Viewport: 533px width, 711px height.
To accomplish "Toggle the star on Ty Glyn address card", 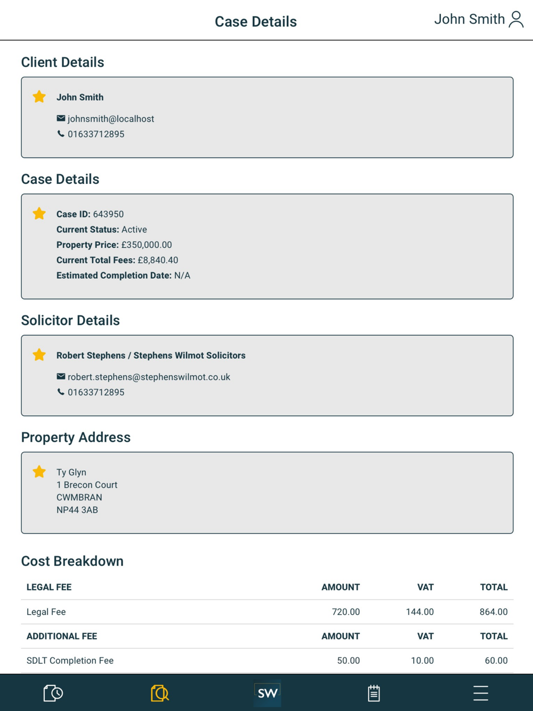I will point(39,471).
